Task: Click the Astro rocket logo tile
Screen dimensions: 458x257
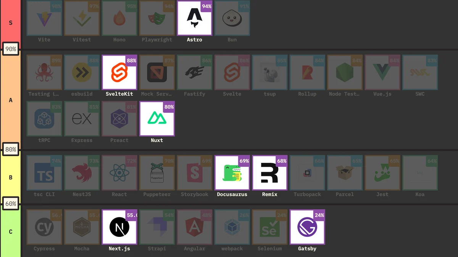Action: pos(195,18)
